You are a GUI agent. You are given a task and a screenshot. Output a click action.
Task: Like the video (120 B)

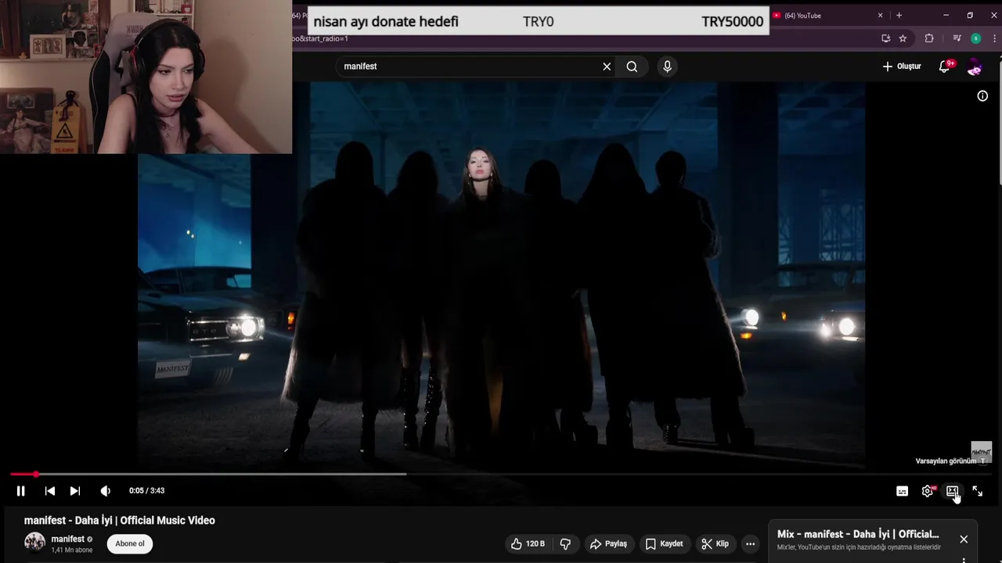[x=528, y=543]
